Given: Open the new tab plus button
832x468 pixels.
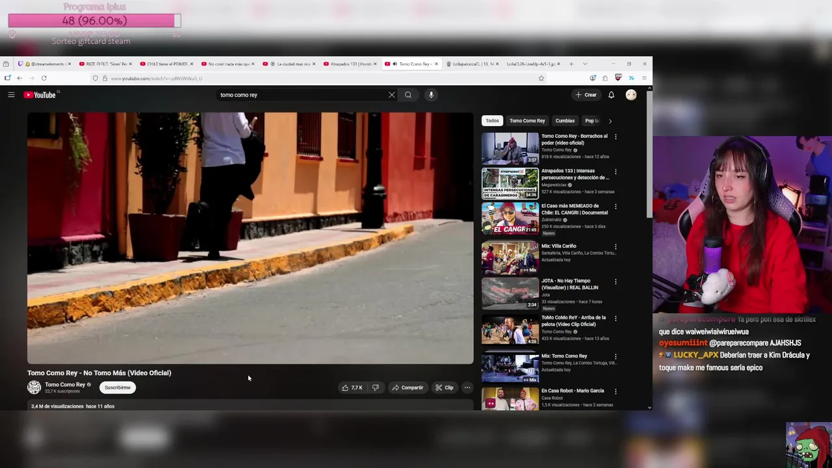Looking at the screenshot, I should coord(571,64).
